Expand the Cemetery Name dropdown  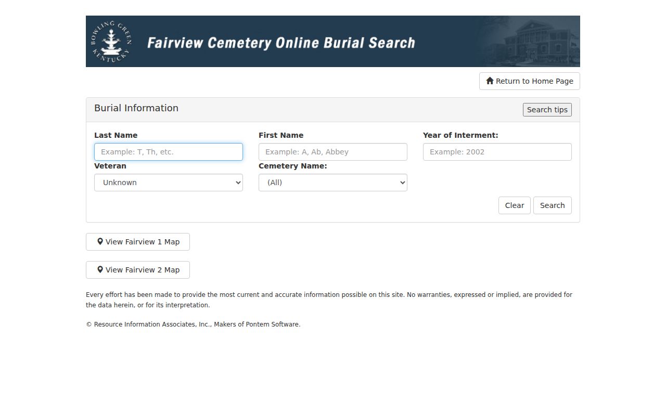click(x=333, y=183)
